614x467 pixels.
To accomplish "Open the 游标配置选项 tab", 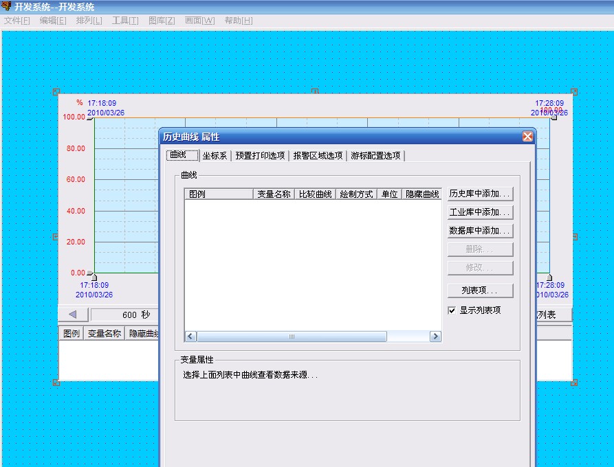I will coord(375,156).
